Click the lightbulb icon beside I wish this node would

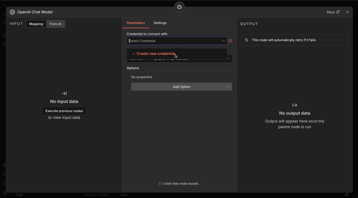[x=160, y=183]
